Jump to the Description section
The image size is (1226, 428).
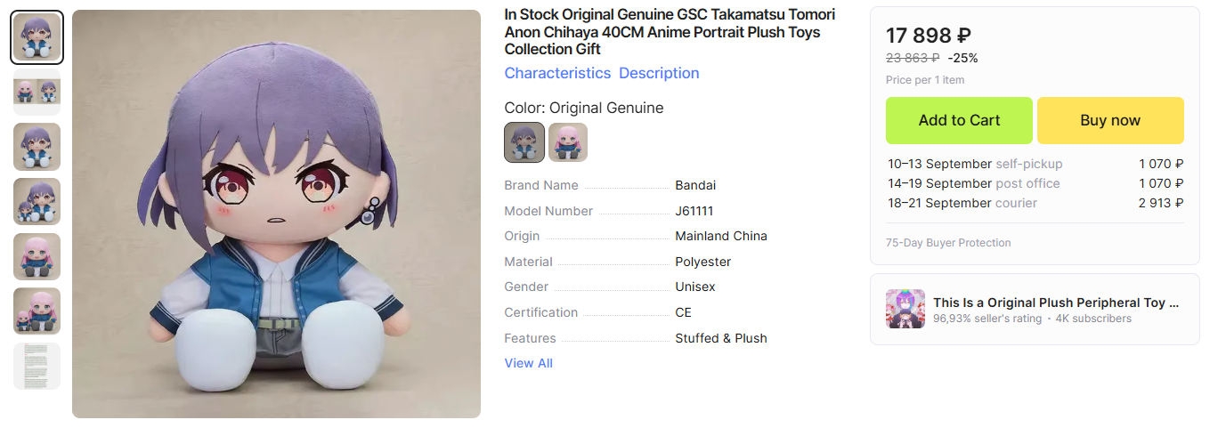pyautogui.click(x=659, y=73)
